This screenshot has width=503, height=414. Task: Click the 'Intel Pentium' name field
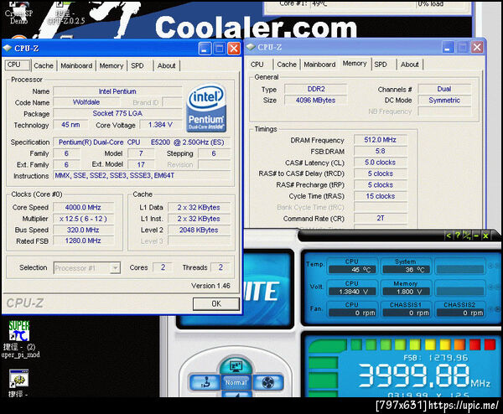117,91
